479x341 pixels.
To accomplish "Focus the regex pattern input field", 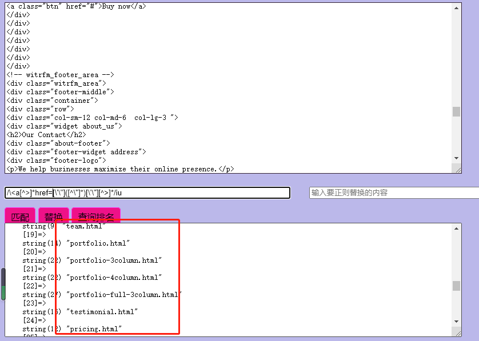I will [147, 193].
